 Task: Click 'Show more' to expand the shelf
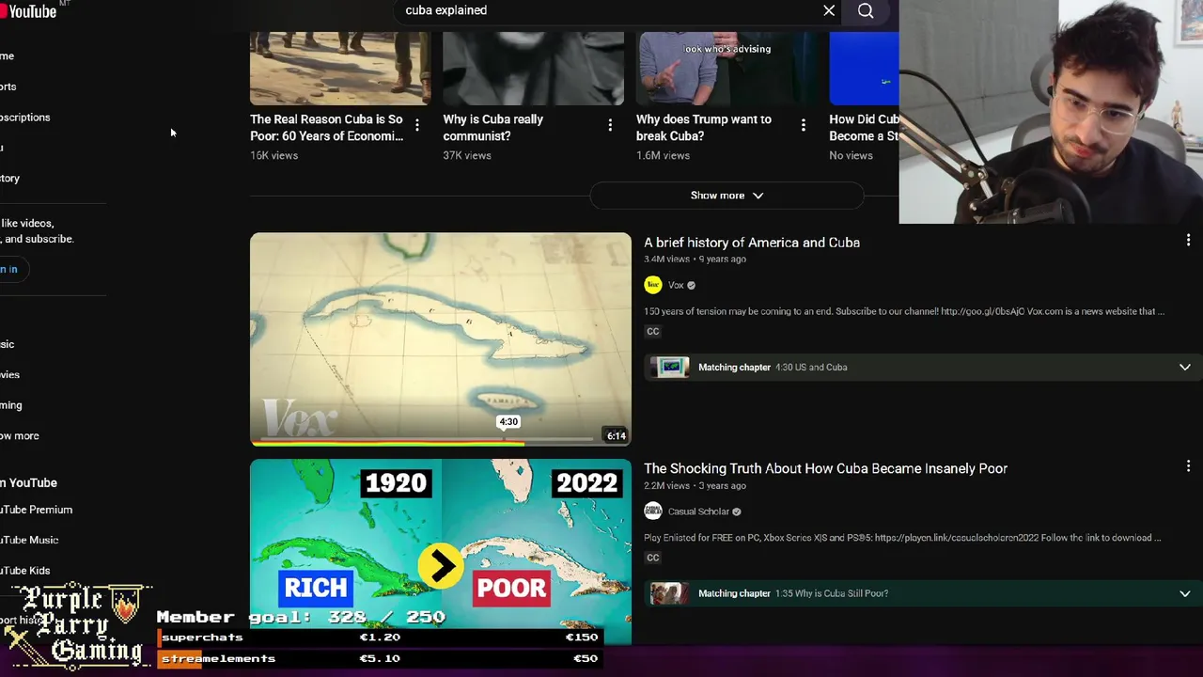pyautogui.click(x=726, y=196)
